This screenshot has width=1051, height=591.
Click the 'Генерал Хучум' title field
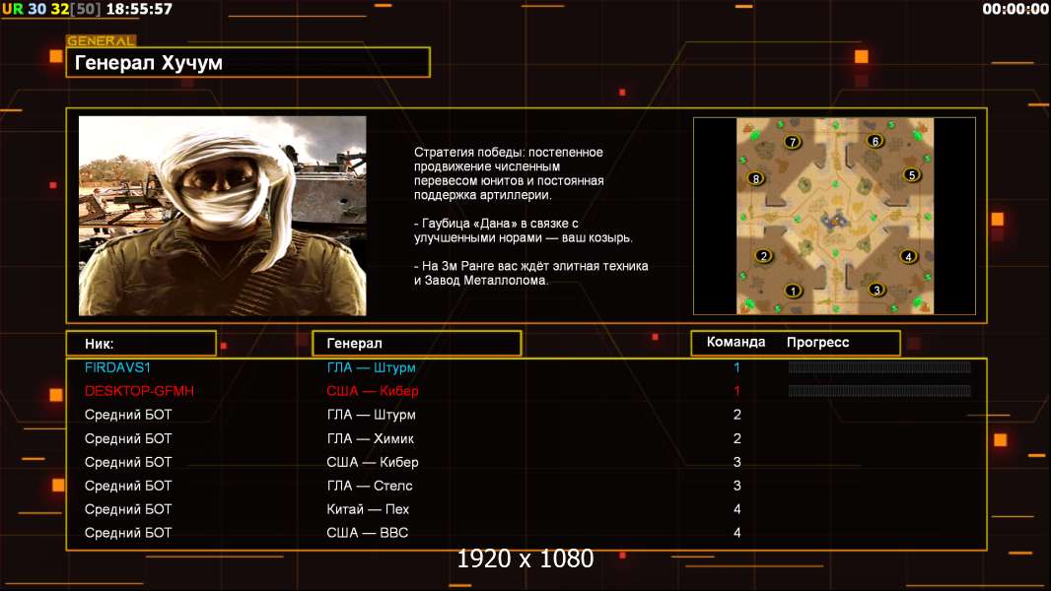pos(248,62)
